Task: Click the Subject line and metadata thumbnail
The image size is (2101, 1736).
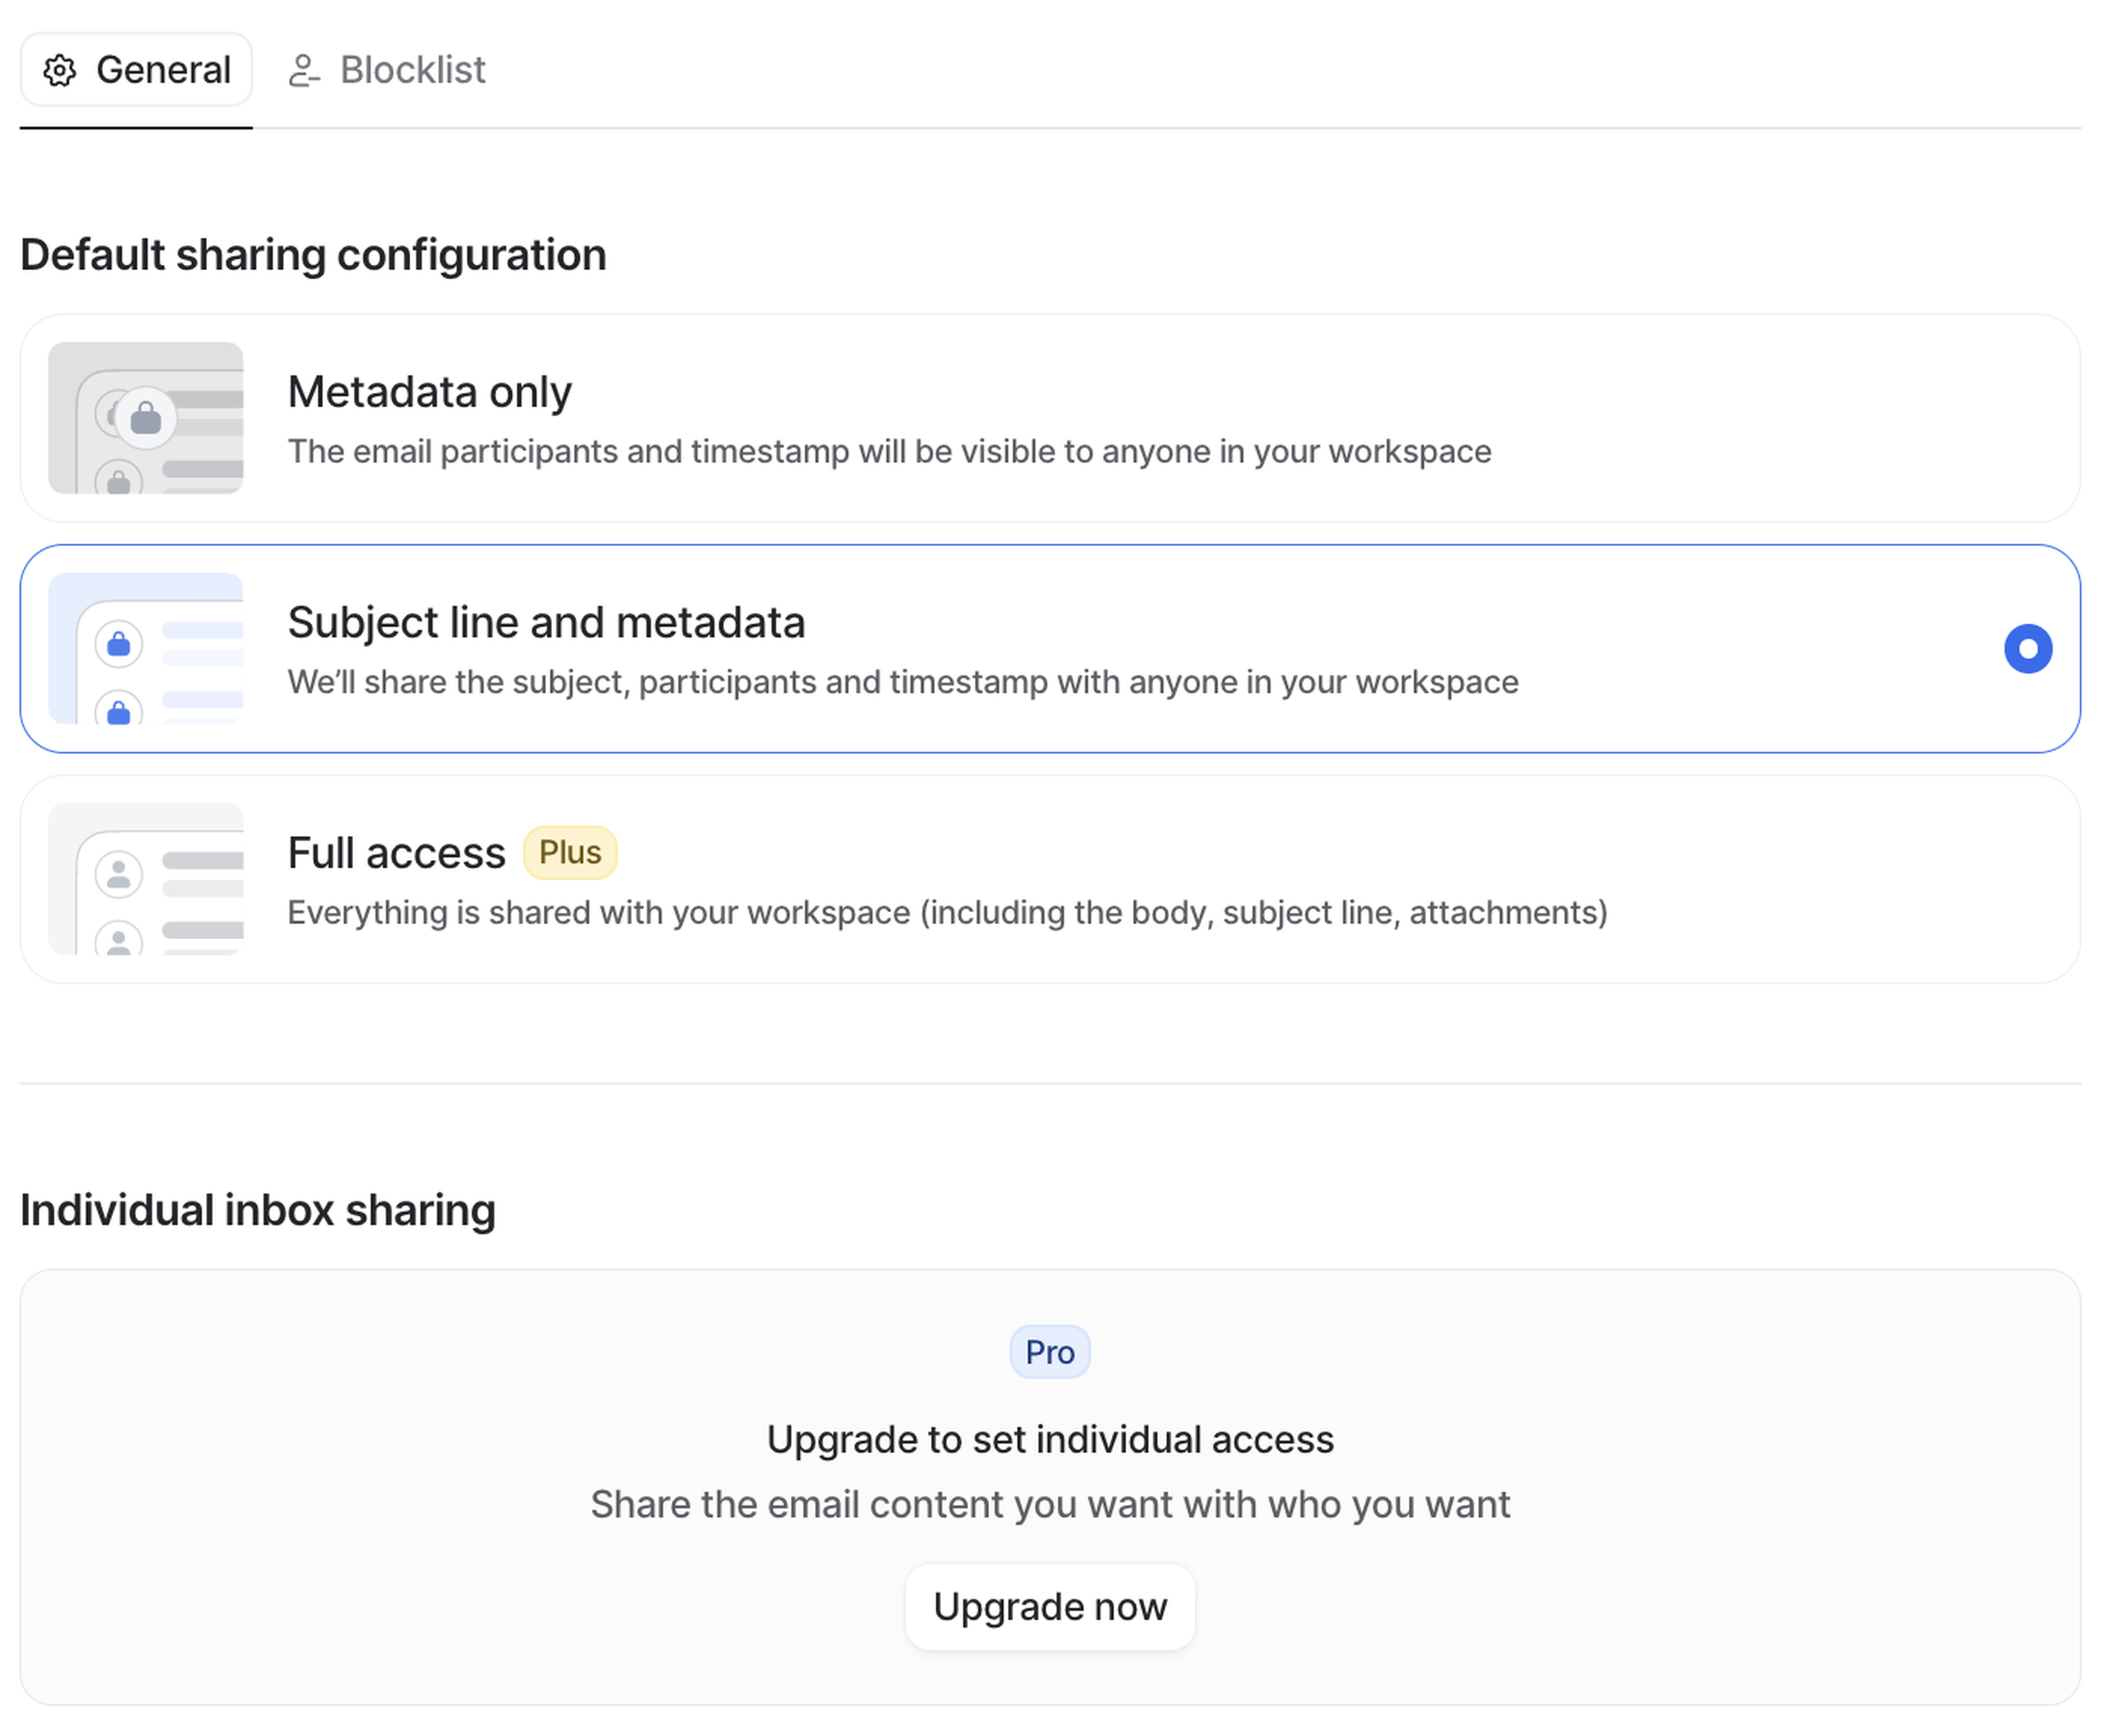Action: point(146,648)
